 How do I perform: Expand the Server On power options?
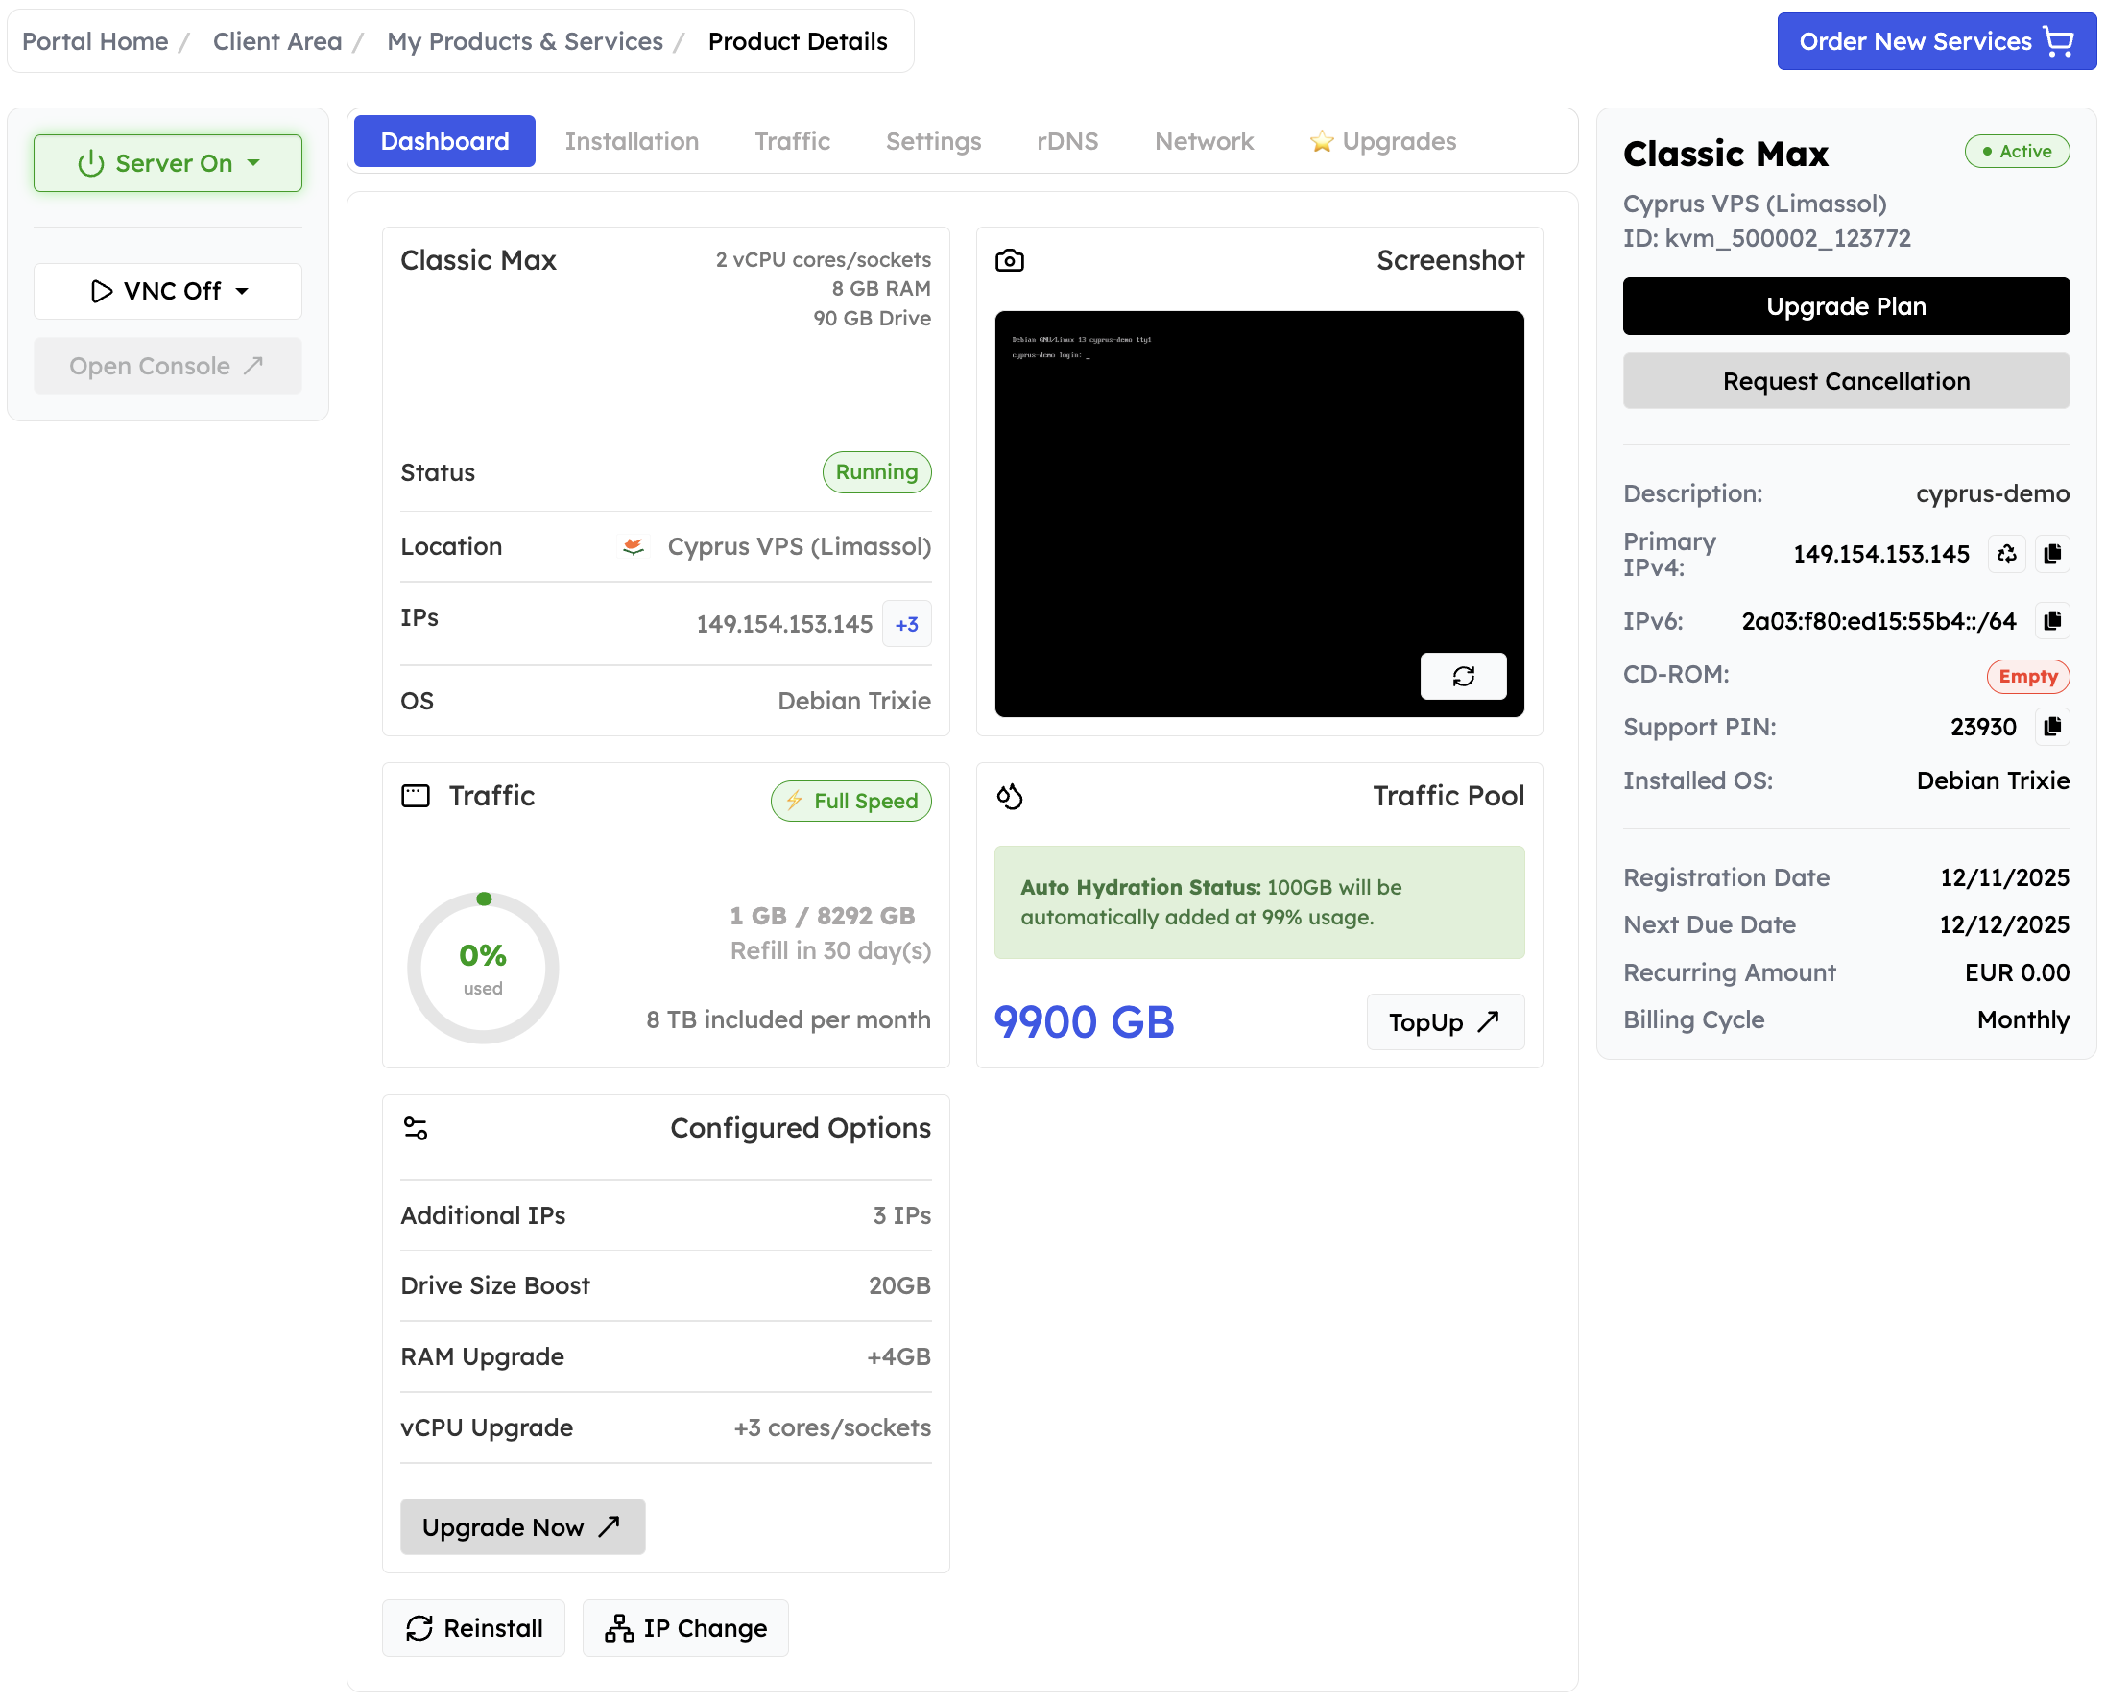click(253, 163)
